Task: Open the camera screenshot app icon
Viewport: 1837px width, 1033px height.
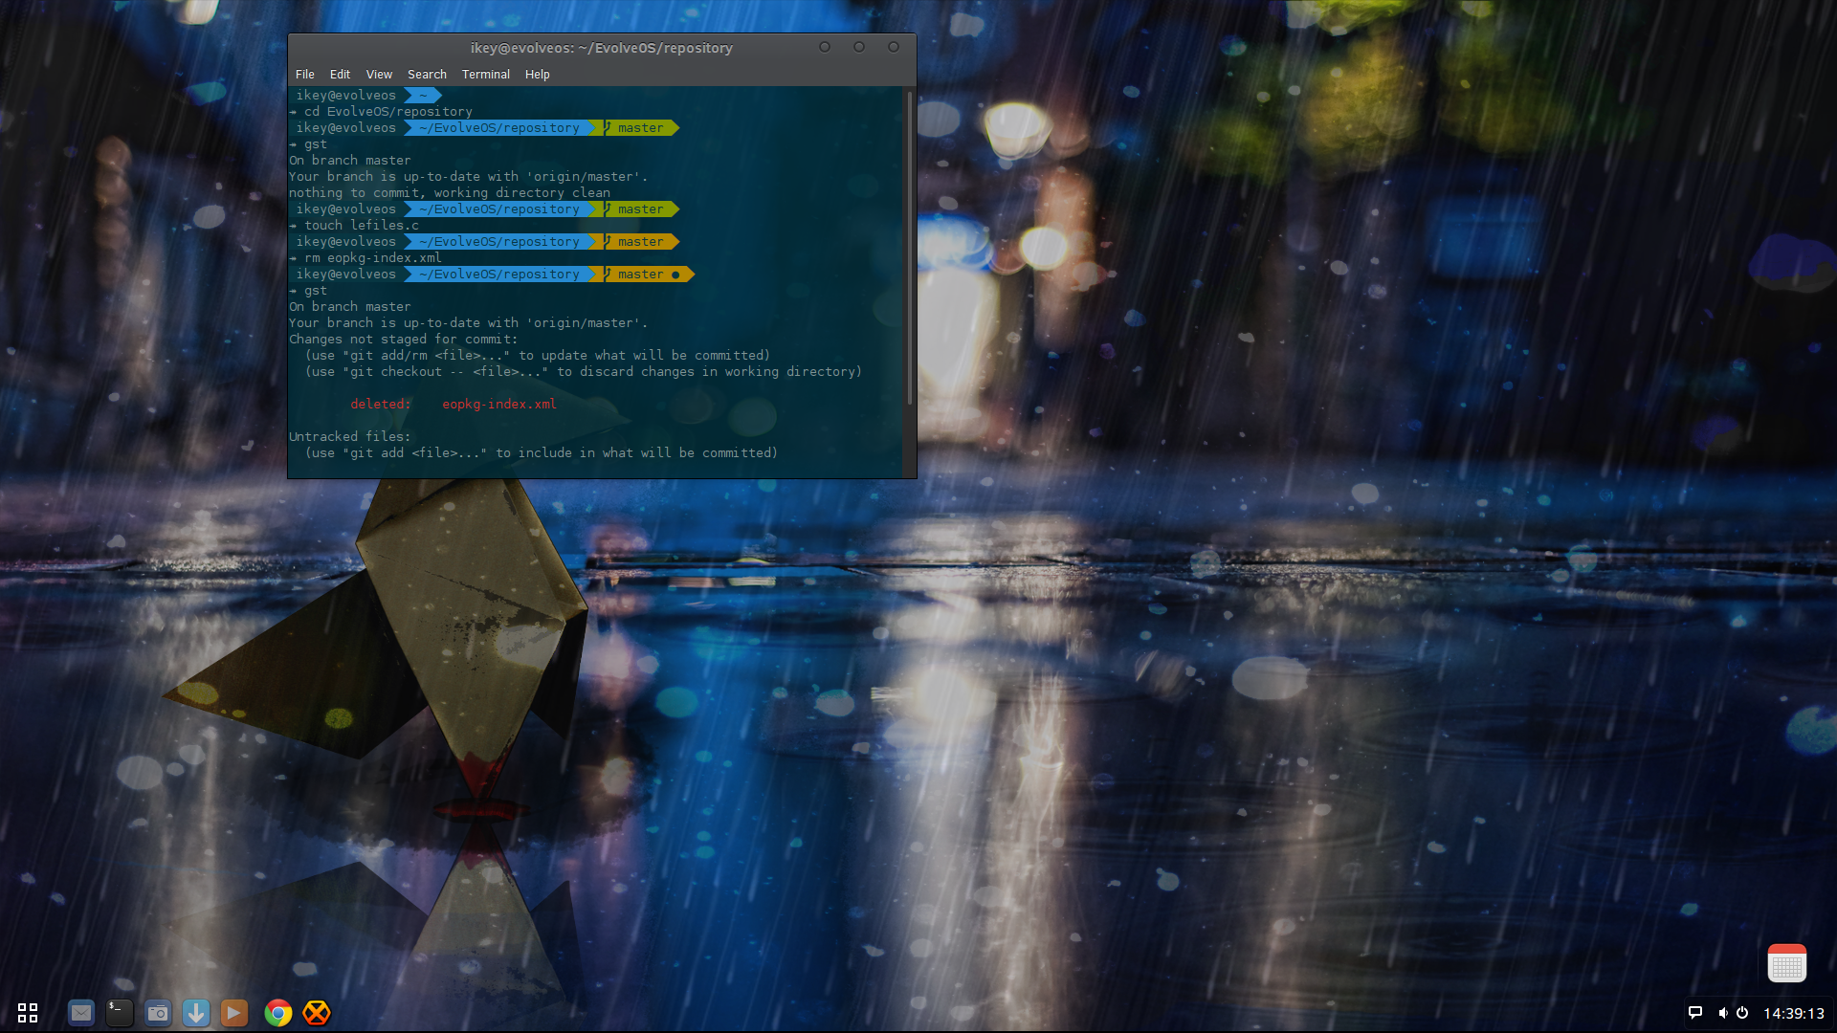Action: [x=158, y=1012]
